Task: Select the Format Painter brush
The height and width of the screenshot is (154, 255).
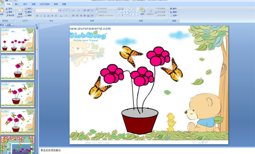Action: pyautogui.click(x=7, y=15)
